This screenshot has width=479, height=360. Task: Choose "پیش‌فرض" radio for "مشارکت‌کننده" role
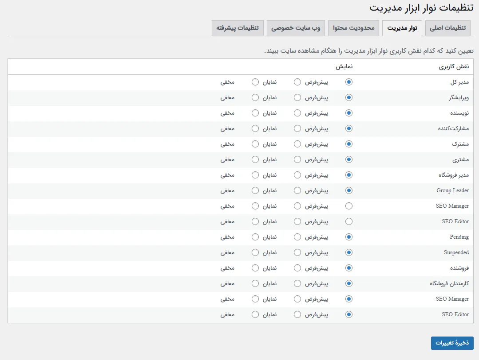coord(349,129)
